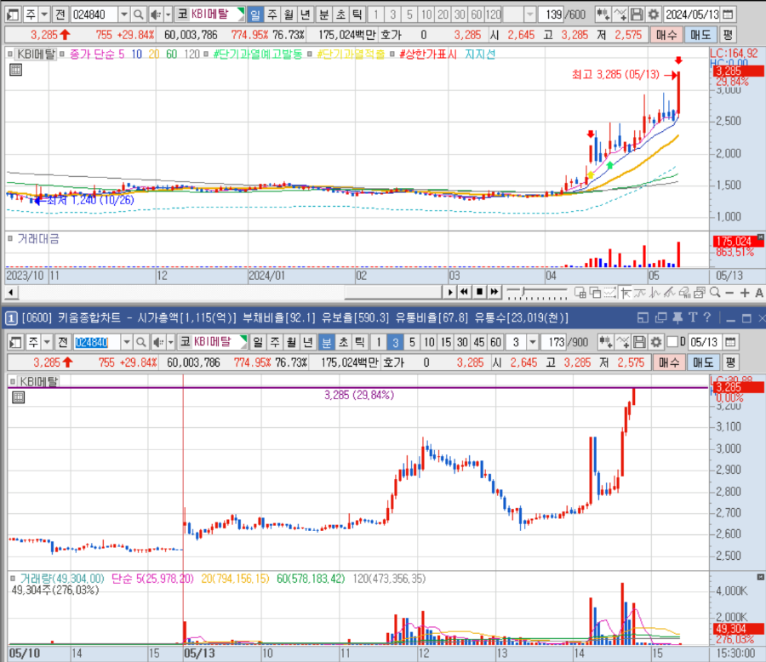Open the interval value 3 dropdown arrow
The width and height of the screenshot is (766, 662).
533,342
